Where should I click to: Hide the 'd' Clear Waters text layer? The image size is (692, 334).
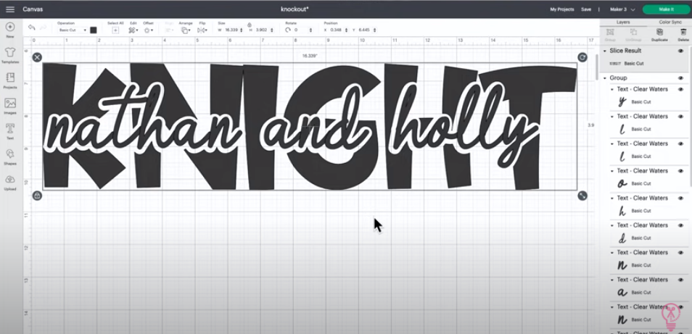click(680, 225)
